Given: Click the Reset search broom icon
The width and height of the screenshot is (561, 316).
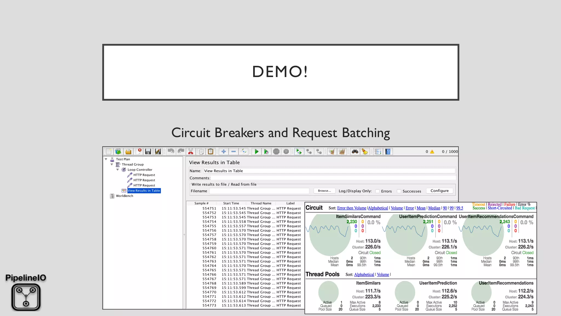Looking at the screenshot, I should [x=365, y=151].
